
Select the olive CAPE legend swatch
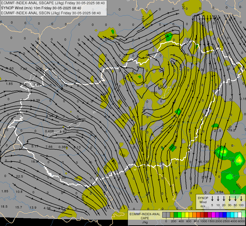(x=172, y=215)
